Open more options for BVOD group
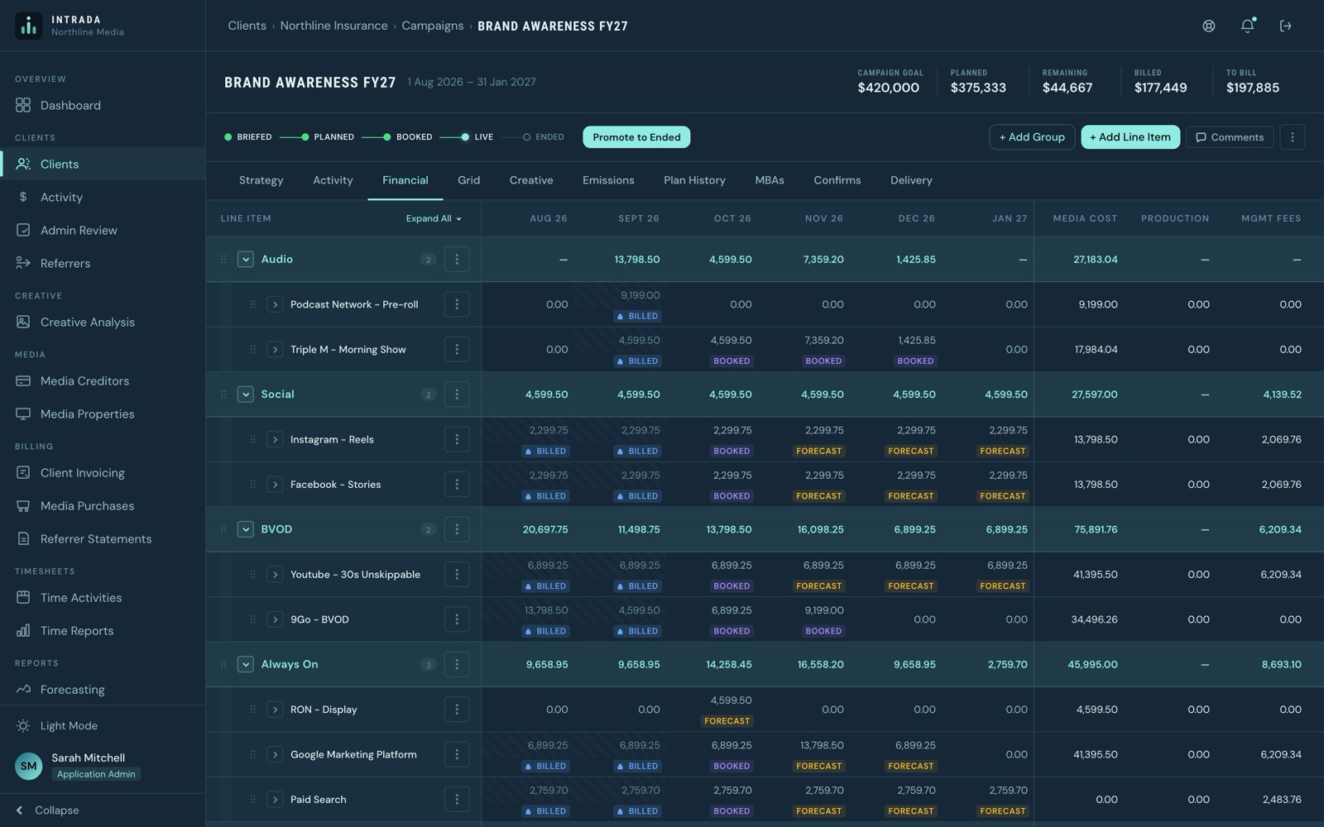 (457, 529)
